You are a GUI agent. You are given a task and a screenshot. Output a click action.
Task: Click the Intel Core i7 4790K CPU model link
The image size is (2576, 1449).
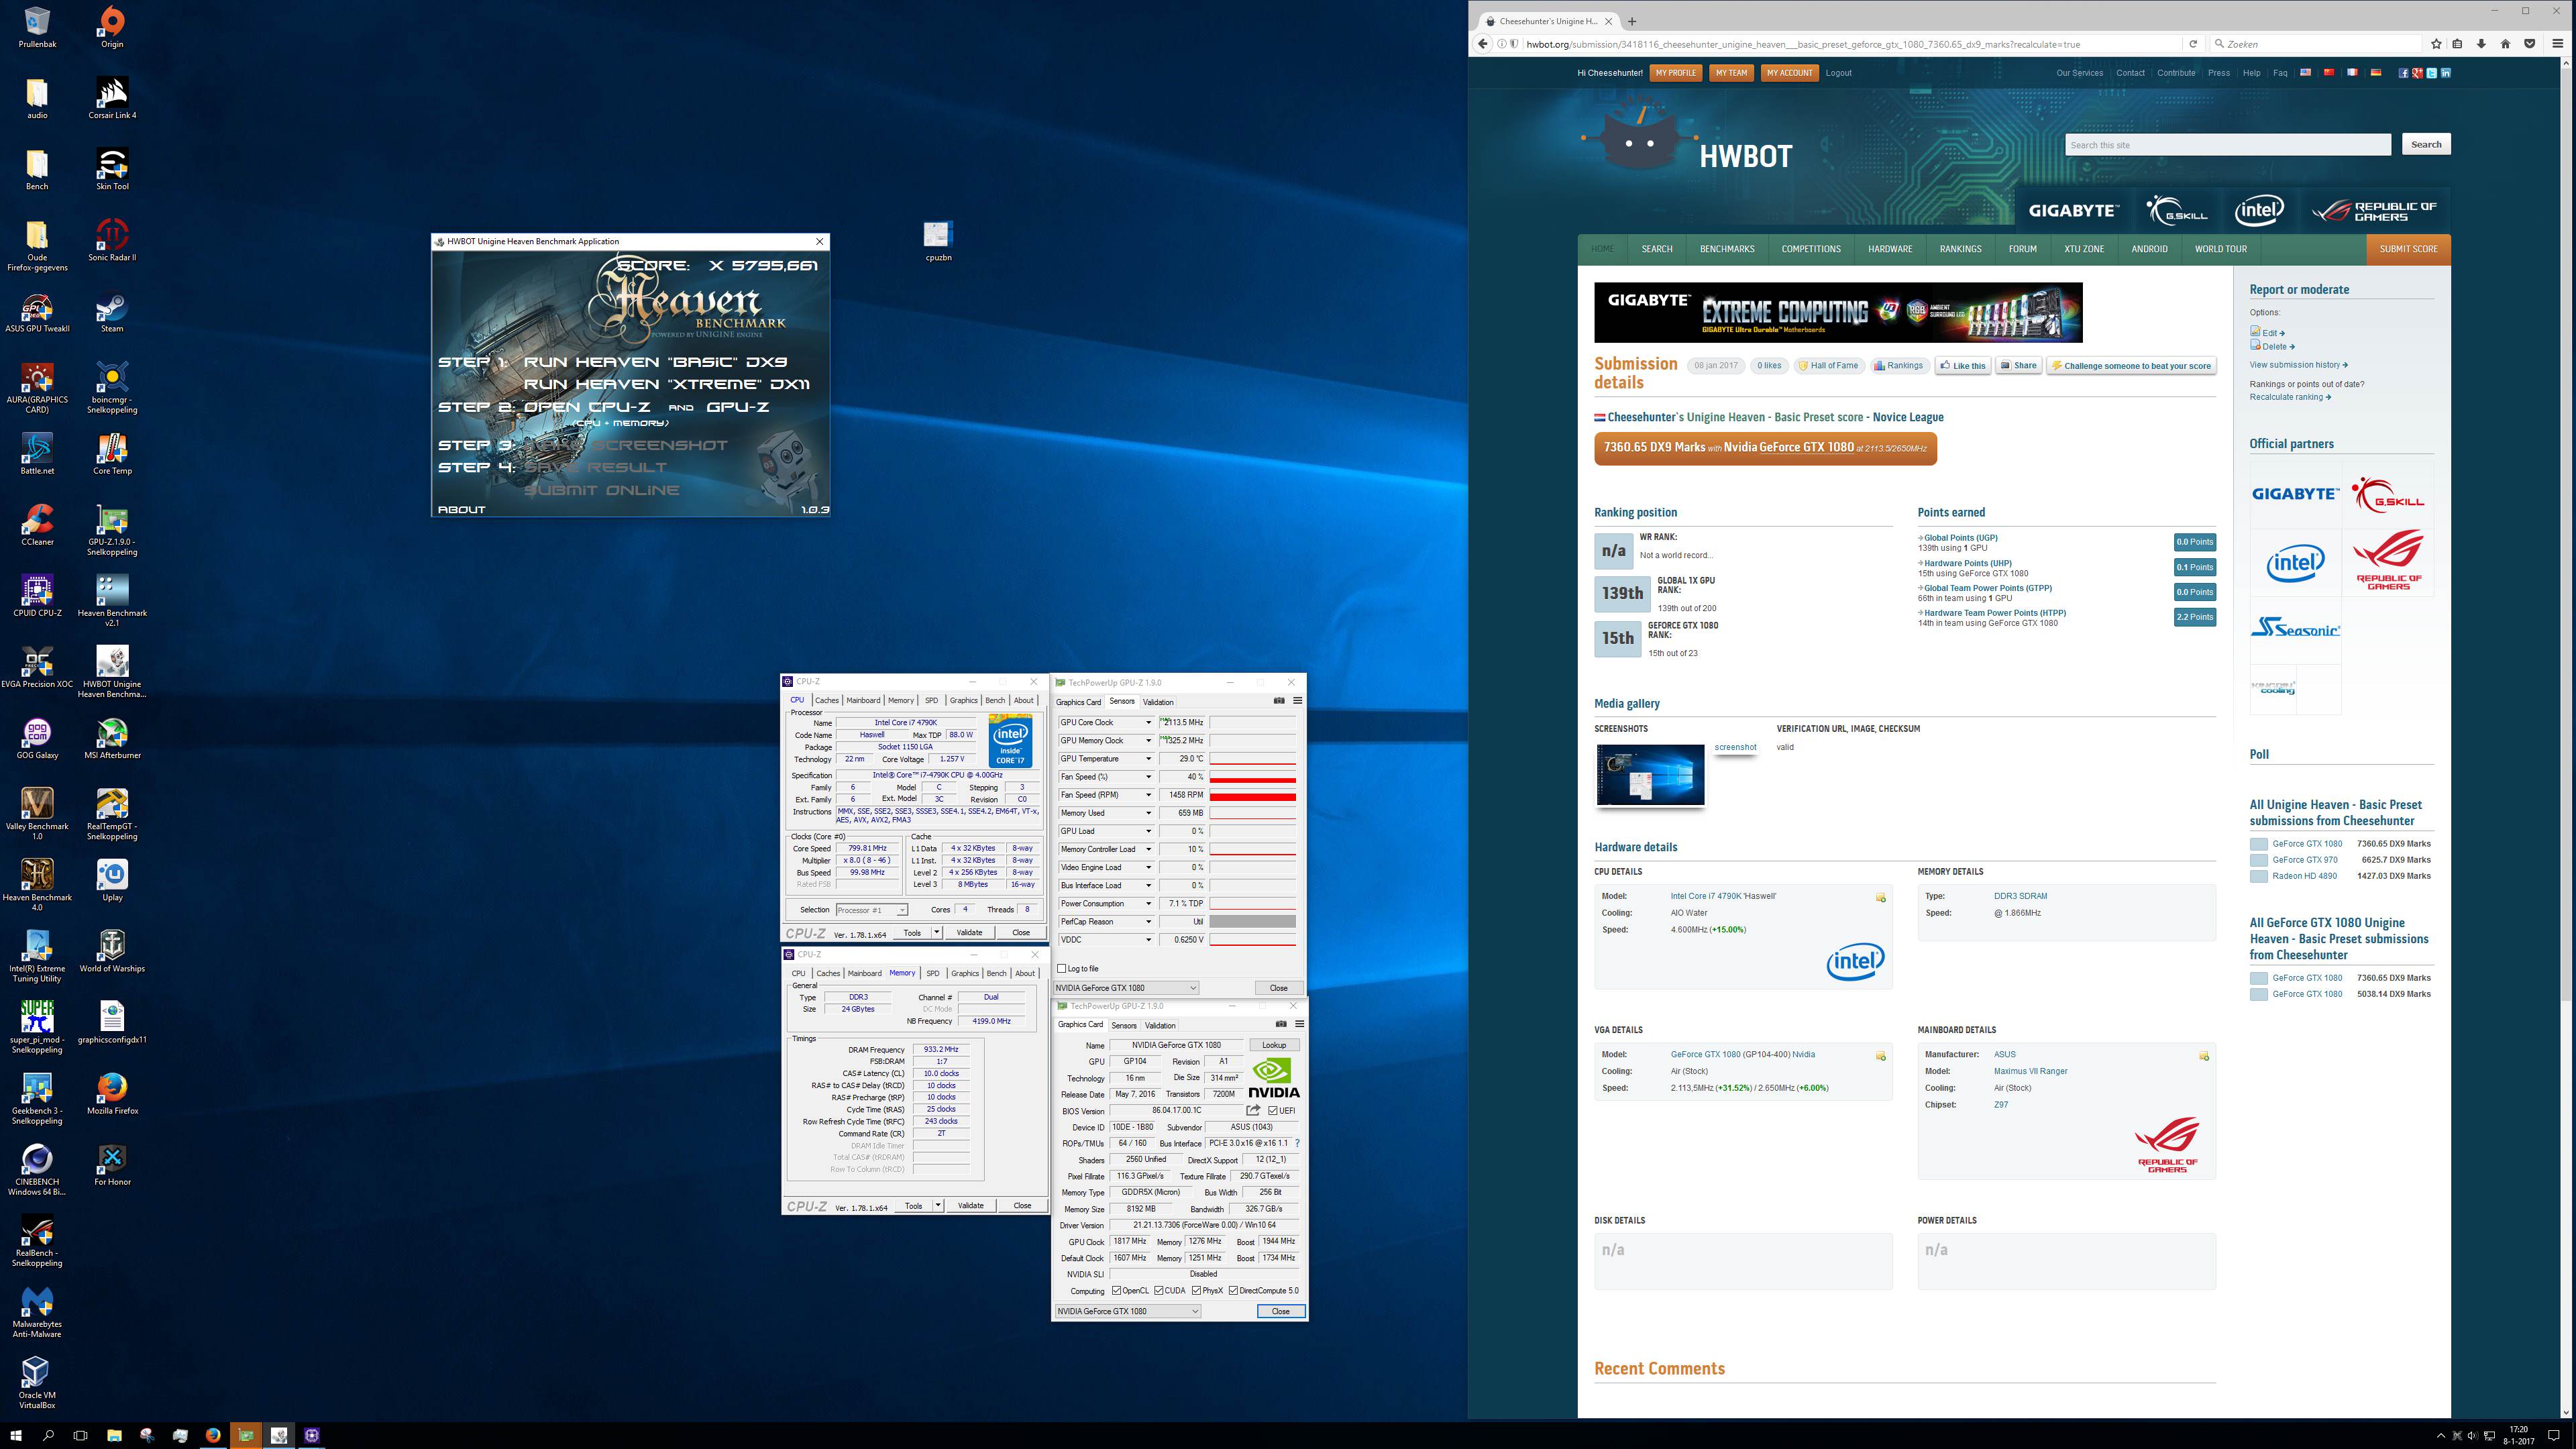(1723, 896)
